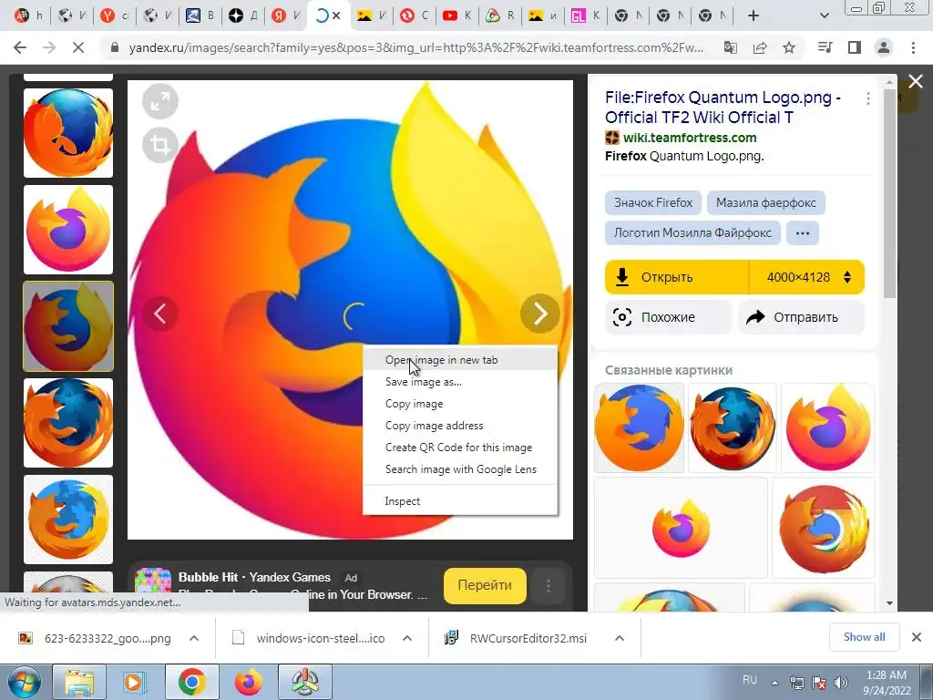Open the media control playlist icon

[825, 48]
